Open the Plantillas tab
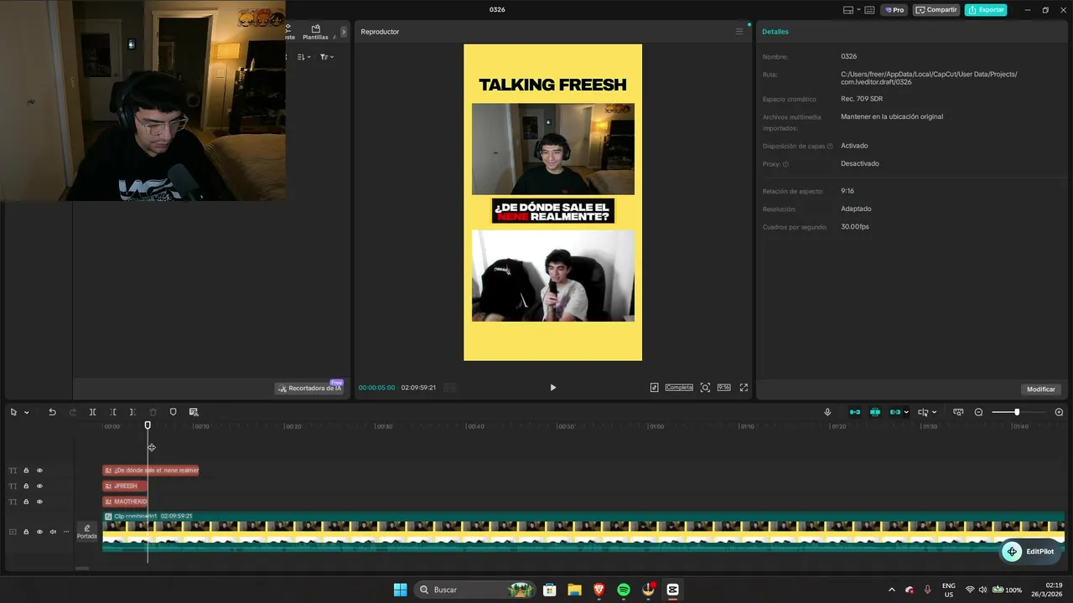The height and width of the screenshot is (603, 1073). point(315,33)
